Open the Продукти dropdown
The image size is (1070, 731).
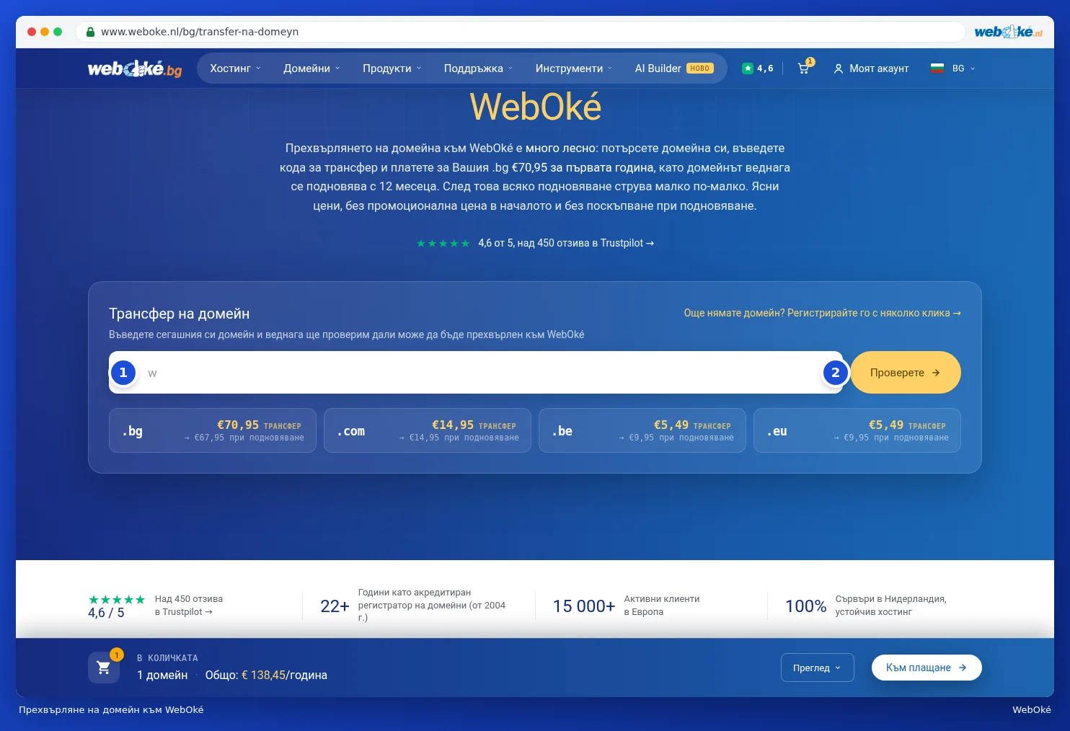[x=392, y=68]
